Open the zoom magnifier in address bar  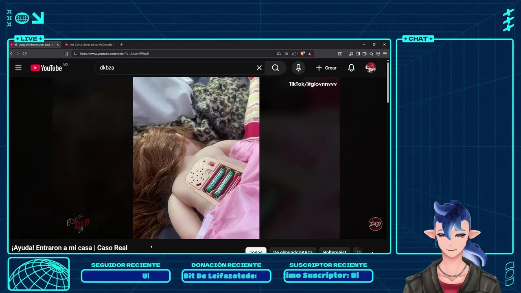point(287,54)
